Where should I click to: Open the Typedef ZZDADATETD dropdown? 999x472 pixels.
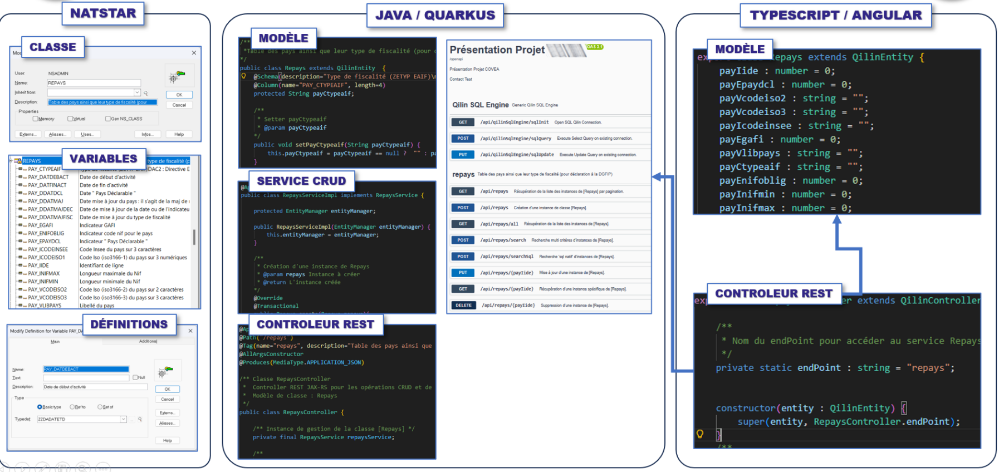[x=123, y=419]
